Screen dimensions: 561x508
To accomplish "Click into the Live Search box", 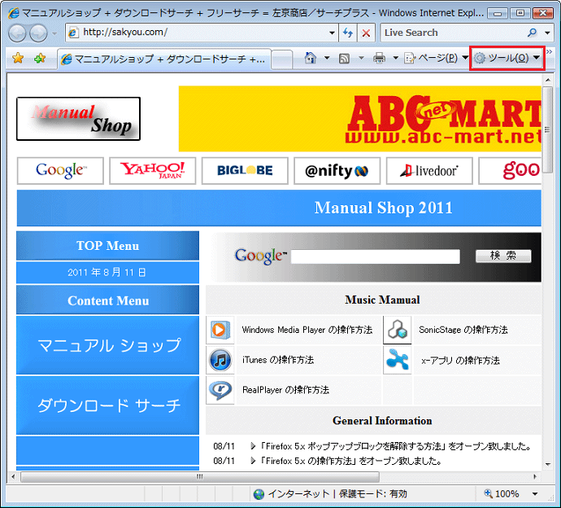I will tap(453, 33).
